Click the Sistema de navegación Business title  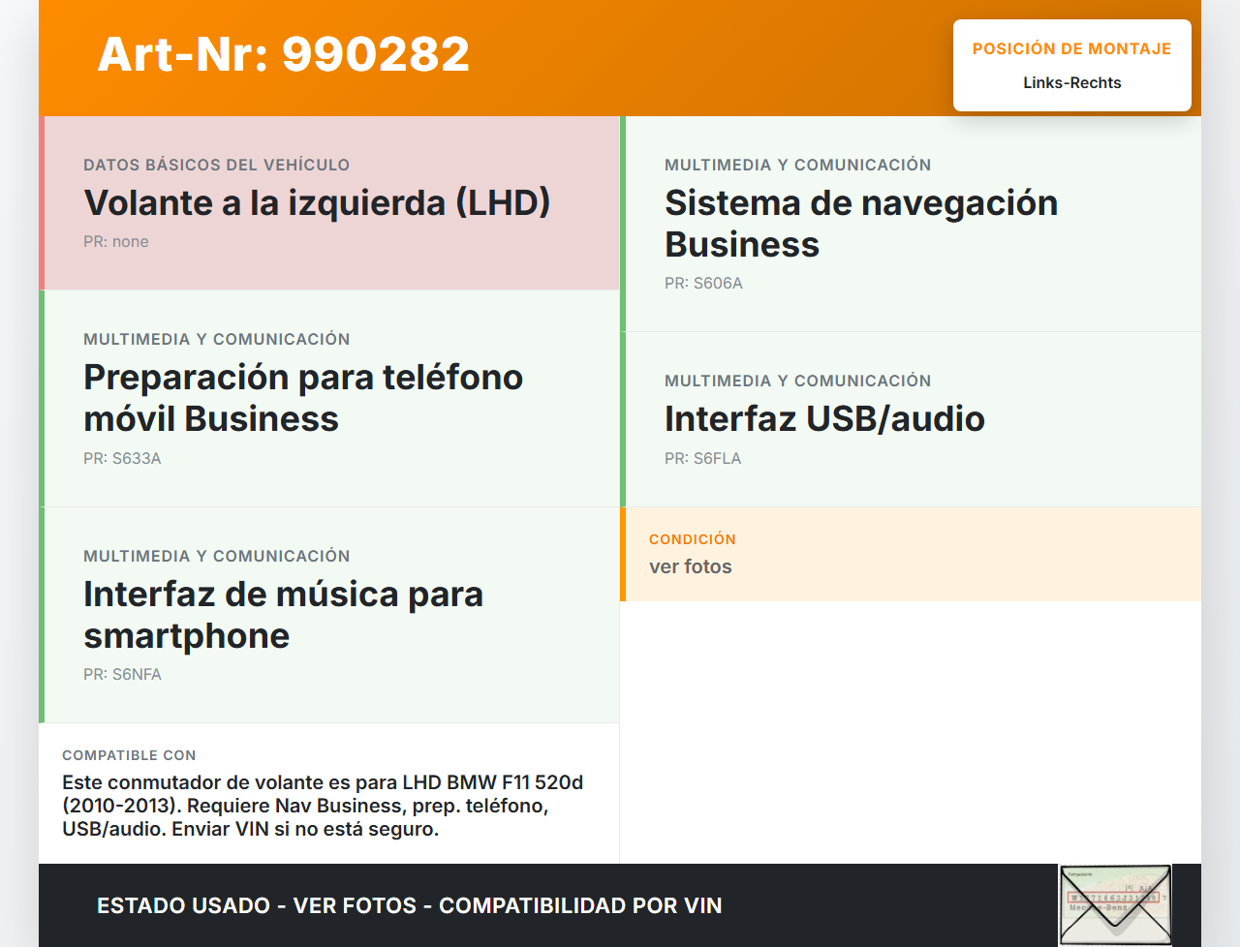[x=860, y=224]
